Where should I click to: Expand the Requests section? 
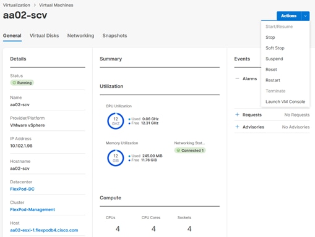(x=237, y=115)
